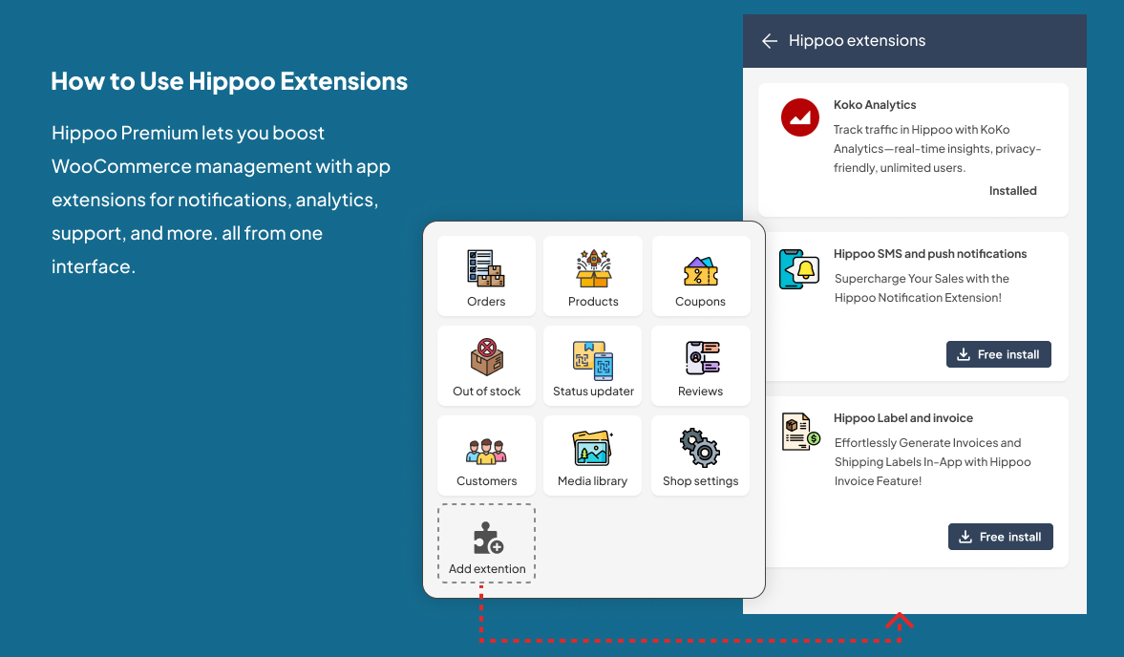Click the Effortlessly Generate Invoices description
The height and width of the screenshot is (657, 1124).
[933, 462]
